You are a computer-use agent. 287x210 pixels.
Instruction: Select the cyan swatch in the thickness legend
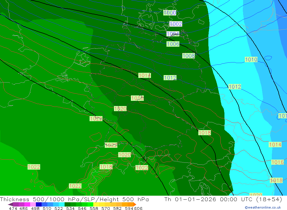(62, 204)
